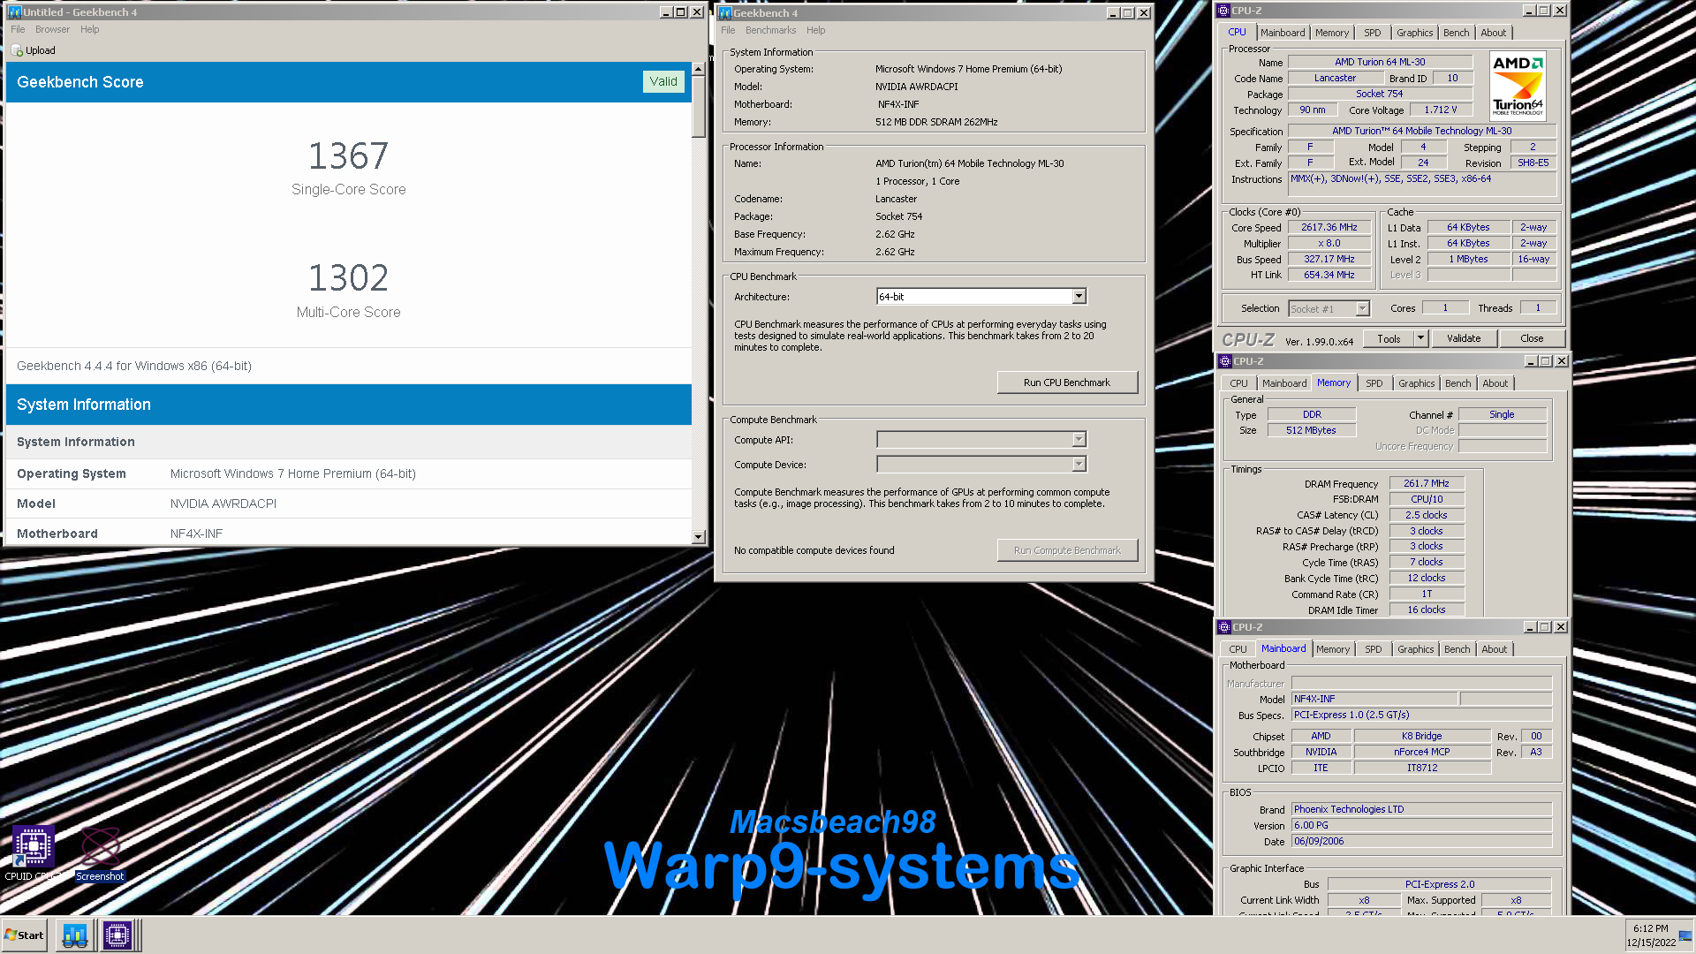Open File menu in Geekbench 4 benchmark window
This screenshot has width=1696, height=954.
728,30
